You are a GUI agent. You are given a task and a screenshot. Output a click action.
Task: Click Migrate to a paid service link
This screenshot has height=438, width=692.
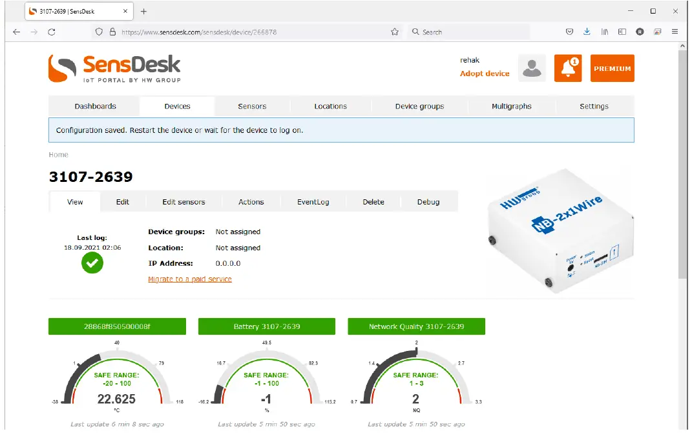click(190, 279)
